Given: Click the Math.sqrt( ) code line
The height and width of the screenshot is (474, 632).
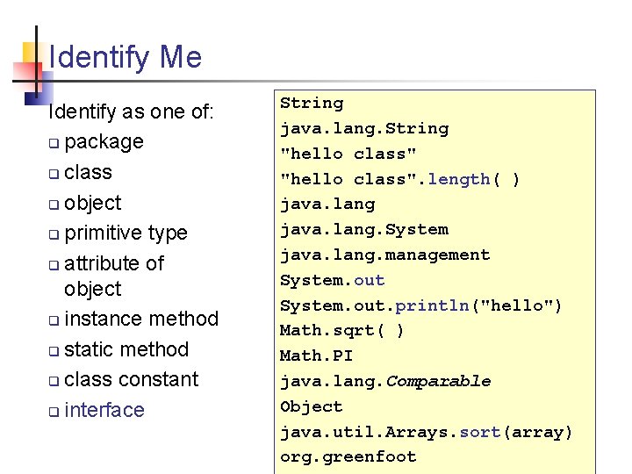Looking at the screenshot, I should click(342, 330).
